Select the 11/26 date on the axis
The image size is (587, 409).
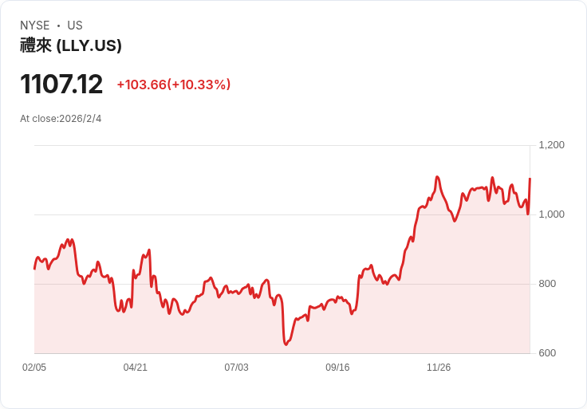[x=439, y=368]
